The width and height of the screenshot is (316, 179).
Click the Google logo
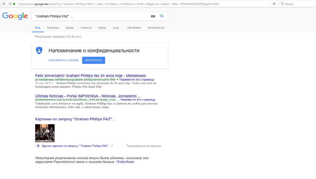click(15, 16)
